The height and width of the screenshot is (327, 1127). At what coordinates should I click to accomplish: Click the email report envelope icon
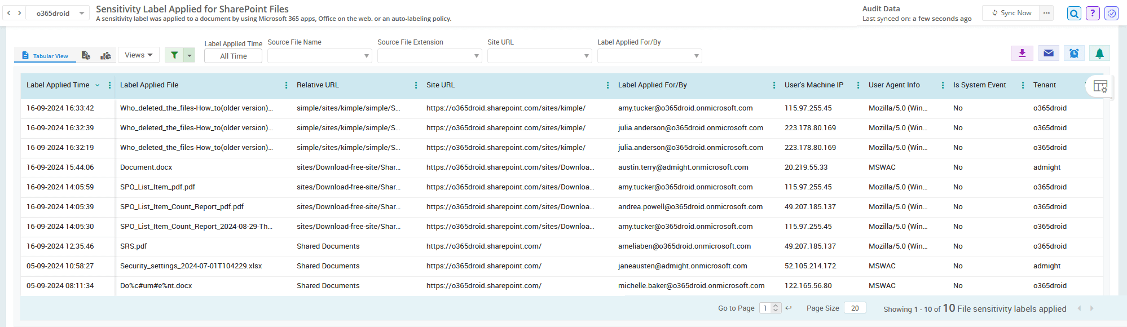point(1048,53)
